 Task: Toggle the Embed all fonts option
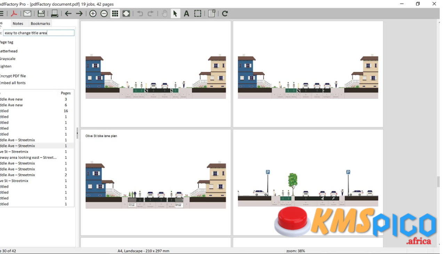tap(13, 83)
